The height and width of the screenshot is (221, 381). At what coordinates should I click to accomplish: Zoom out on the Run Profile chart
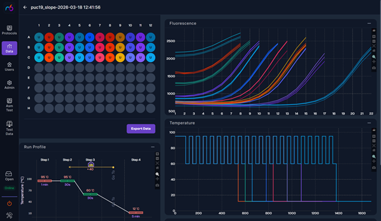click(x=157, y=158)
